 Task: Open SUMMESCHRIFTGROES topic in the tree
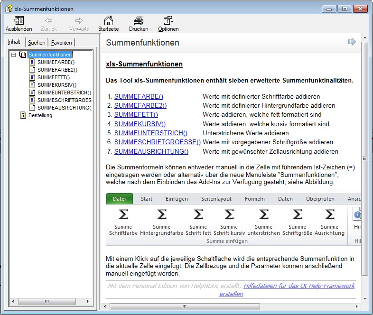point(65,100)
